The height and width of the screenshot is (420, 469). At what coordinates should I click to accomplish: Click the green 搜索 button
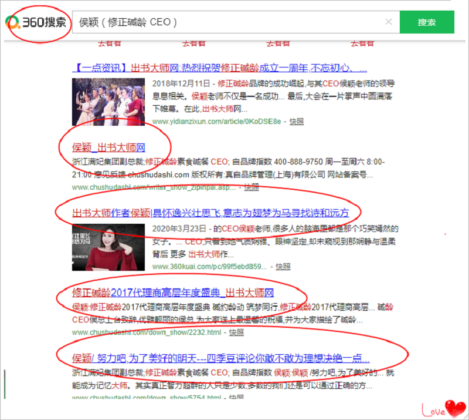(426, 22)
